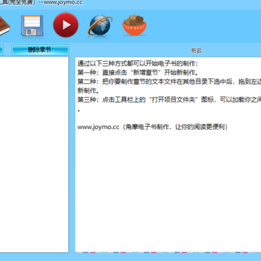
Task: Click the line starting 第三种
Action: [169, 100]
